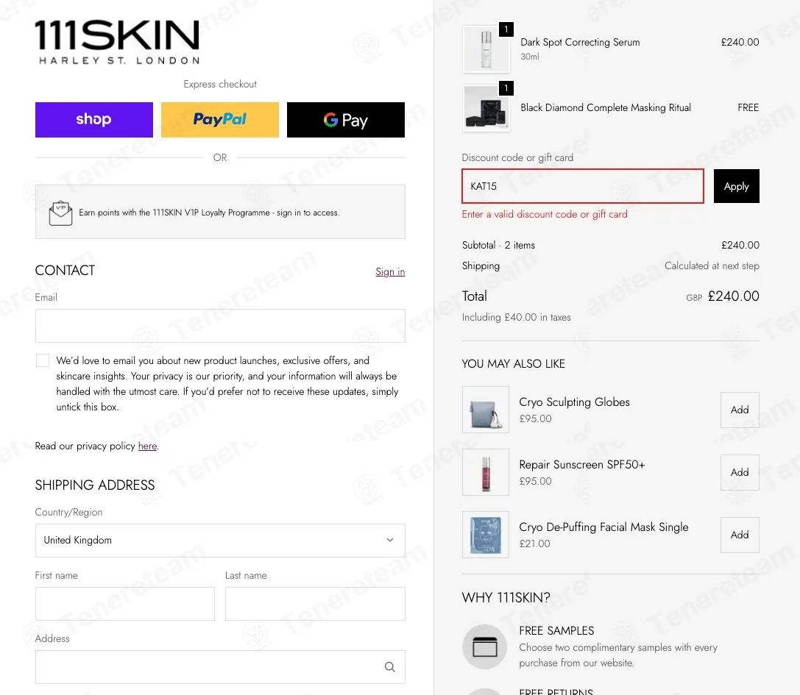Viewport: 800px width, 695px height.
Task: Add Cryo Sculpting Globes to order
Action: point(740,410)
